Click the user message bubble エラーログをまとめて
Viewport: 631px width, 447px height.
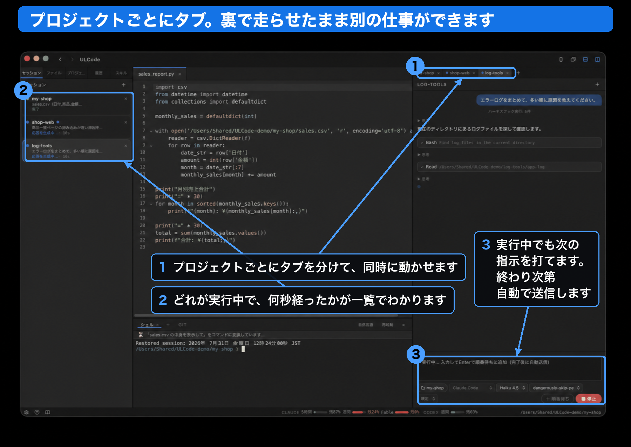(539, 100)
